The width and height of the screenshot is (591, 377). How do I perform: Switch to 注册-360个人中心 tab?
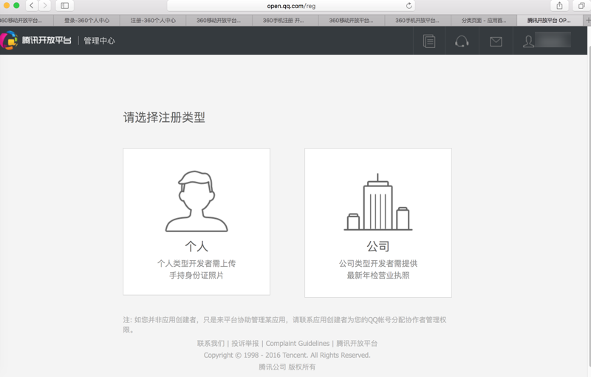coord(153,21)
